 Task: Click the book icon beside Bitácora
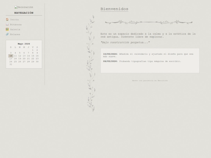(7, 25)
